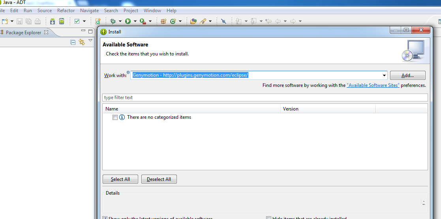Toggle Link with Editor in Package Explorer
Image resolution: width=441 pixels, height=219 pixels.
click(x=82, y=42)
